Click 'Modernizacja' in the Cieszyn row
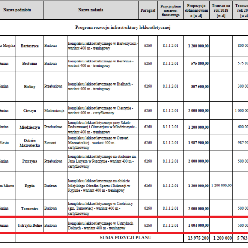 (x=54, y=111)
